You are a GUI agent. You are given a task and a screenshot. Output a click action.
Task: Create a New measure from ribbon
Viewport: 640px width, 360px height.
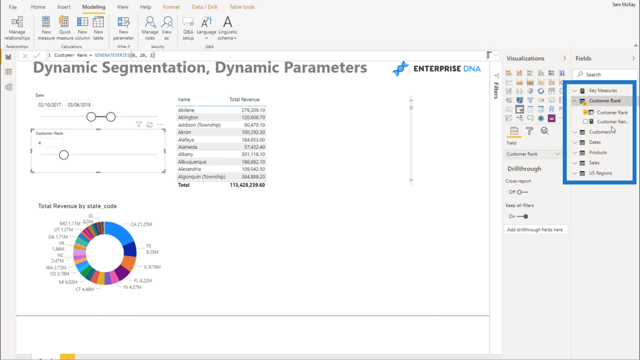click(46, 28)
